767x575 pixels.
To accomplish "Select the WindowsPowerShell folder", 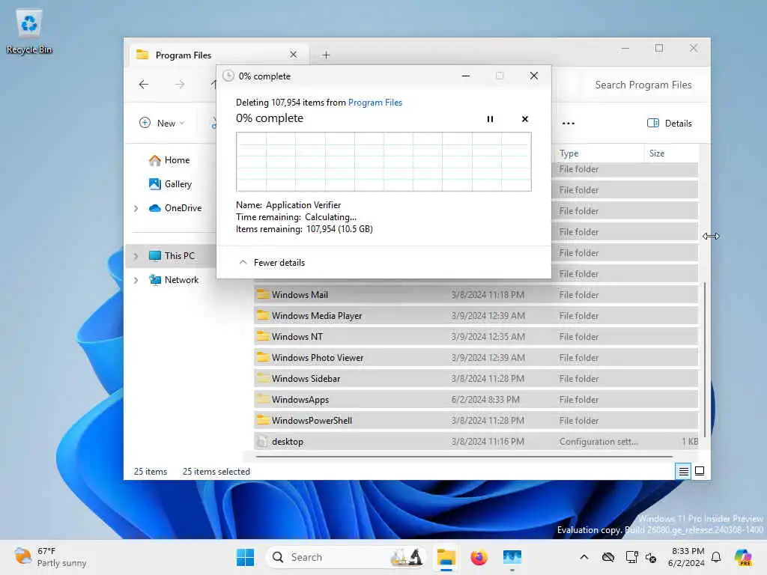I will coord(476,421).
